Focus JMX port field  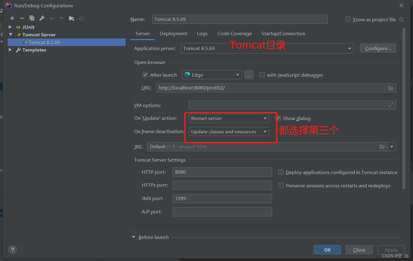pyautogui.click(x=222, y=199)
